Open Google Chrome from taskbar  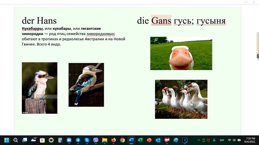pos(122,140)
